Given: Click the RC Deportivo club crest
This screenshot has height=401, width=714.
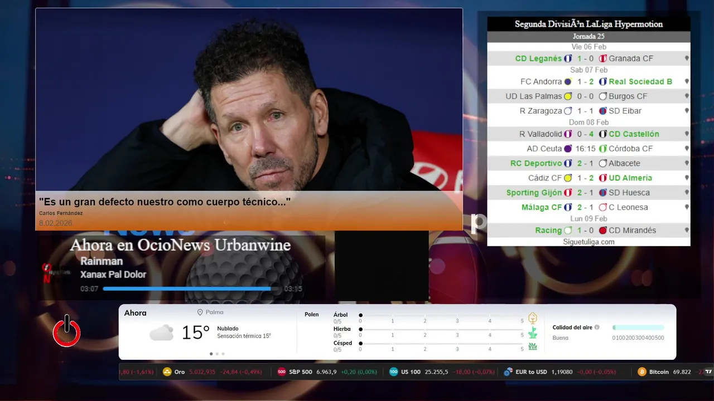Looking at the screenshot, I should click(568, 164).
